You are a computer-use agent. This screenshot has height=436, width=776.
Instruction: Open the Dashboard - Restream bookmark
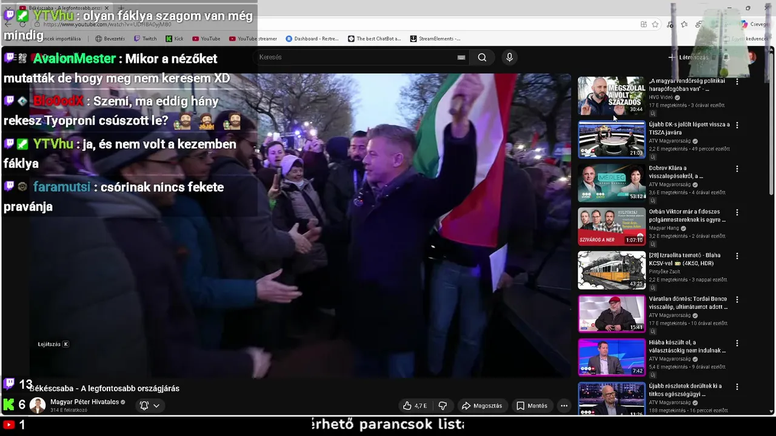click(x=312, y=39)
